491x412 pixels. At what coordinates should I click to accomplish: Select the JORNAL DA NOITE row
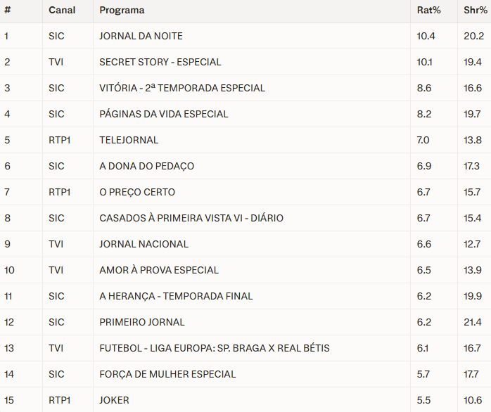(x=141, y=36)
